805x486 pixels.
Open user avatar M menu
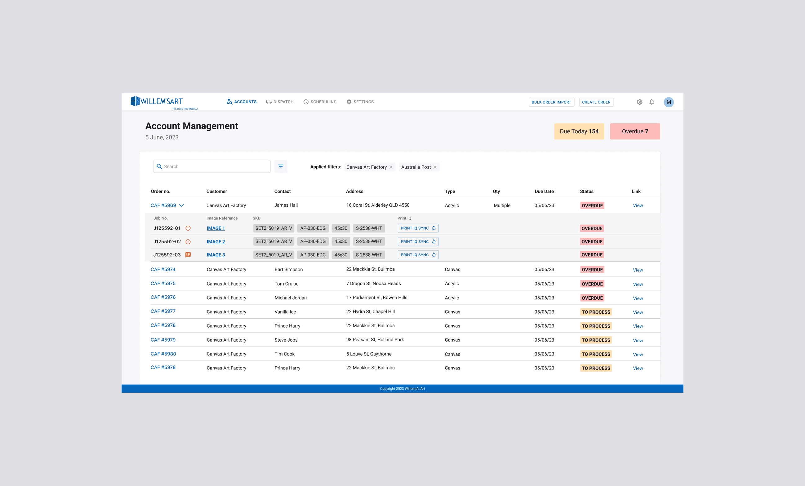(x=669, y=102)
